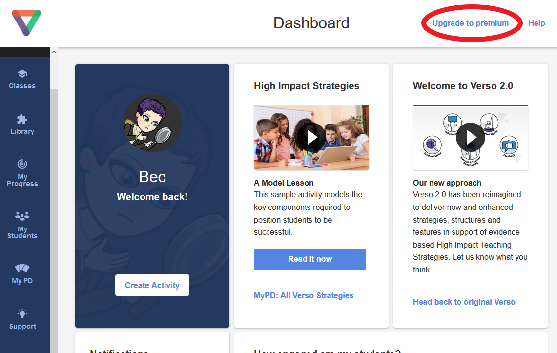Screen dimensions: 557x353
Task: Open Library via puzzle piece icon
Action: coord(22,119)
